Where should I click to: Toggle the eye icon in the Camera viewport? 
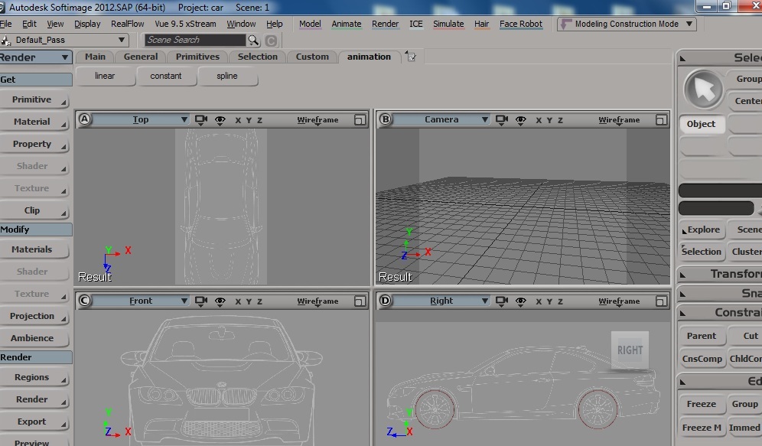click(x=520, y=120)
